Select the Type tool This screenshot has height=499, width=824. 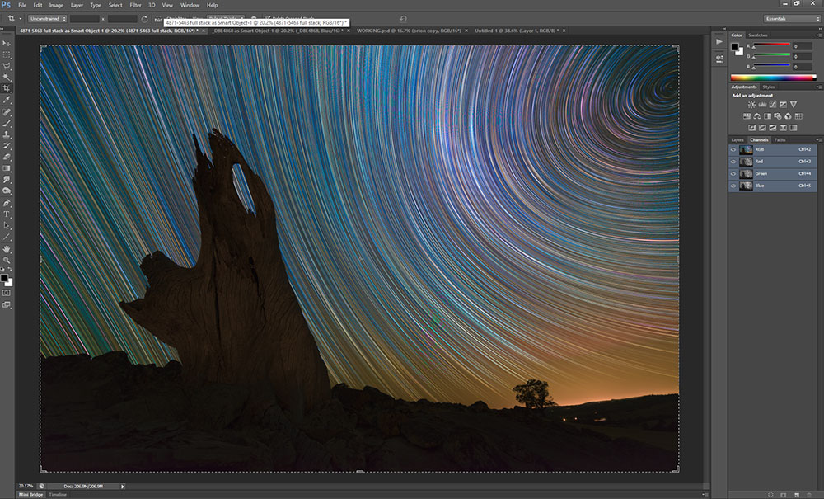pyautogui.click(x=7, y=214)
